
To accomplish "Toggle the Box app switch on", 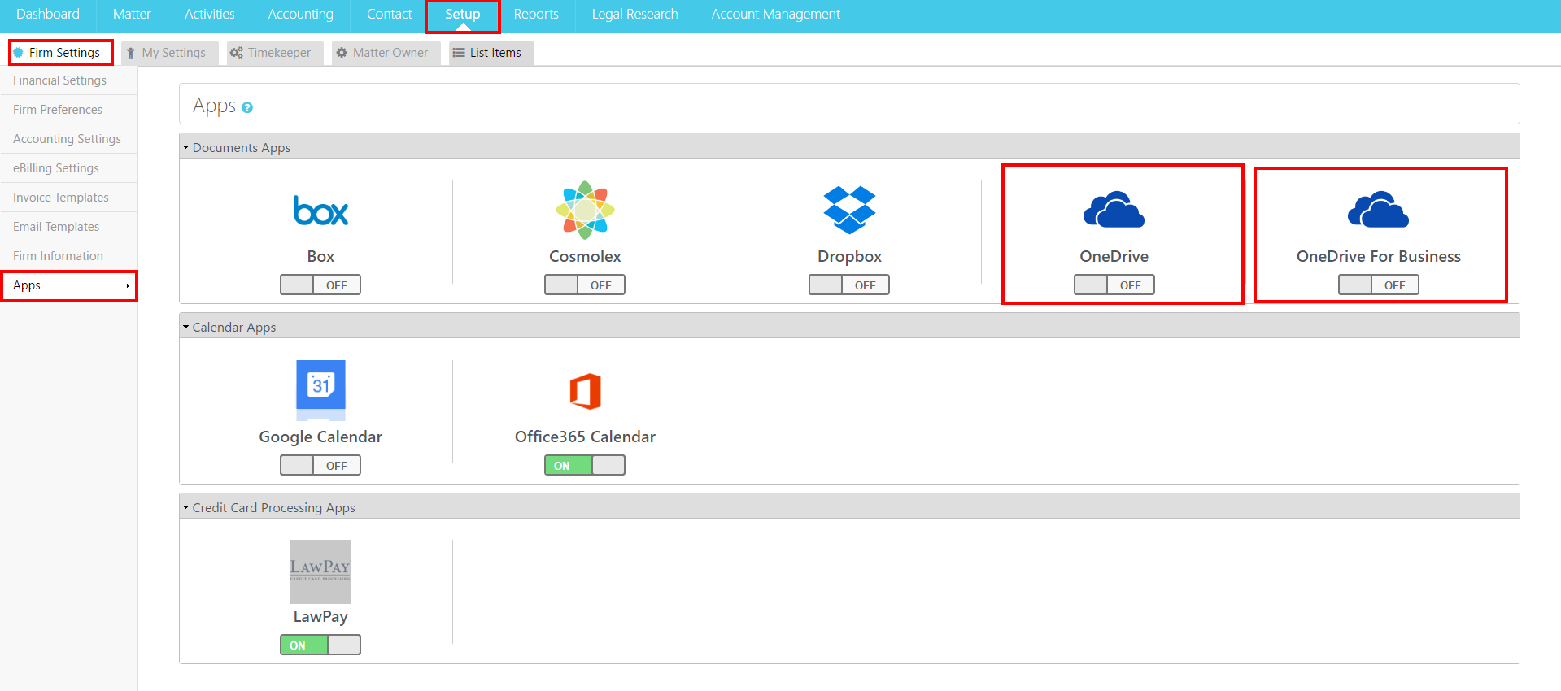I will 320,285.
